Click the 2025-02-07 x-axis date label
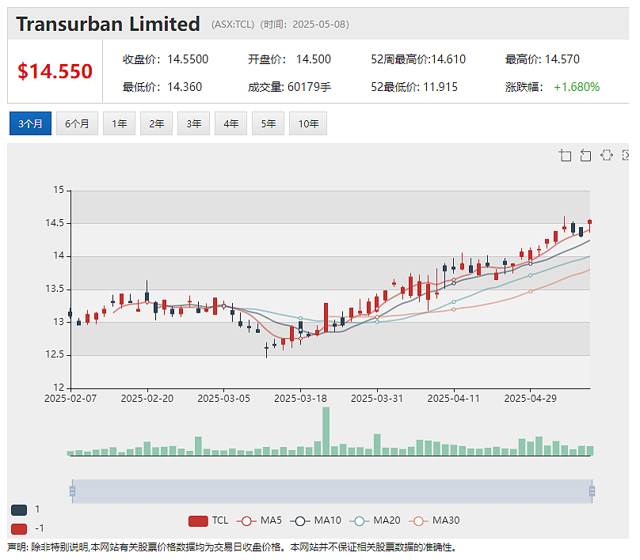 click(x=70, y=398)
